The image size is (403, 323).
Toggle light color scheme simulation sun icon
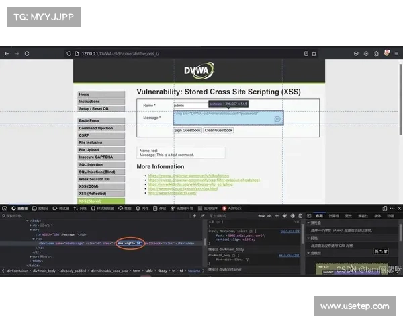click(285, 216)
